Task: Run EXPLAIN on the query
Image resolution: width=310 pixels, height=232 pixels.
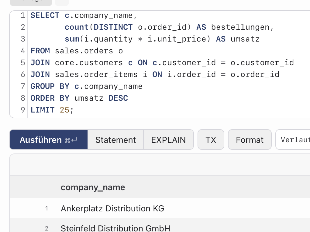Action: pos(168,140)
